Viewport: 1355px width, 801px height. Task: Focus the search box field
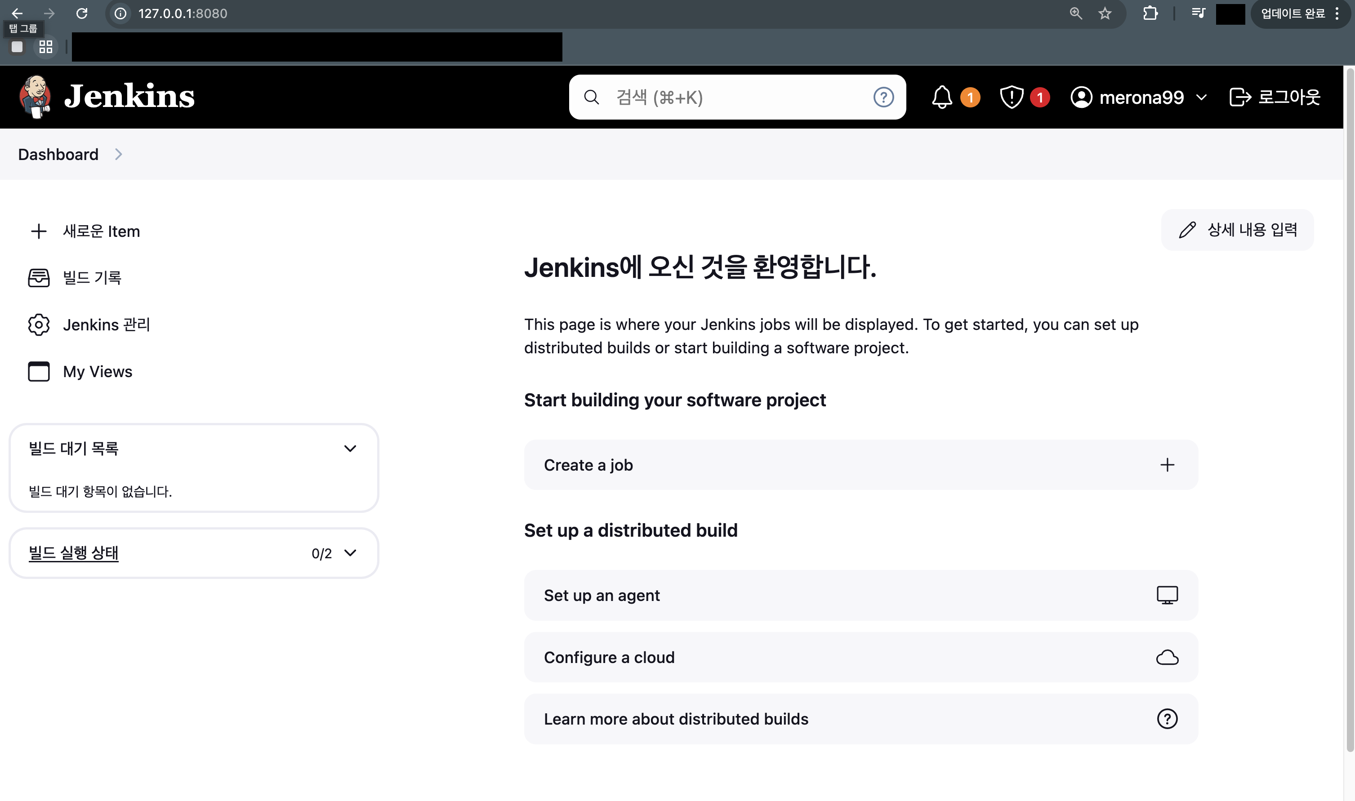point(737,97)
